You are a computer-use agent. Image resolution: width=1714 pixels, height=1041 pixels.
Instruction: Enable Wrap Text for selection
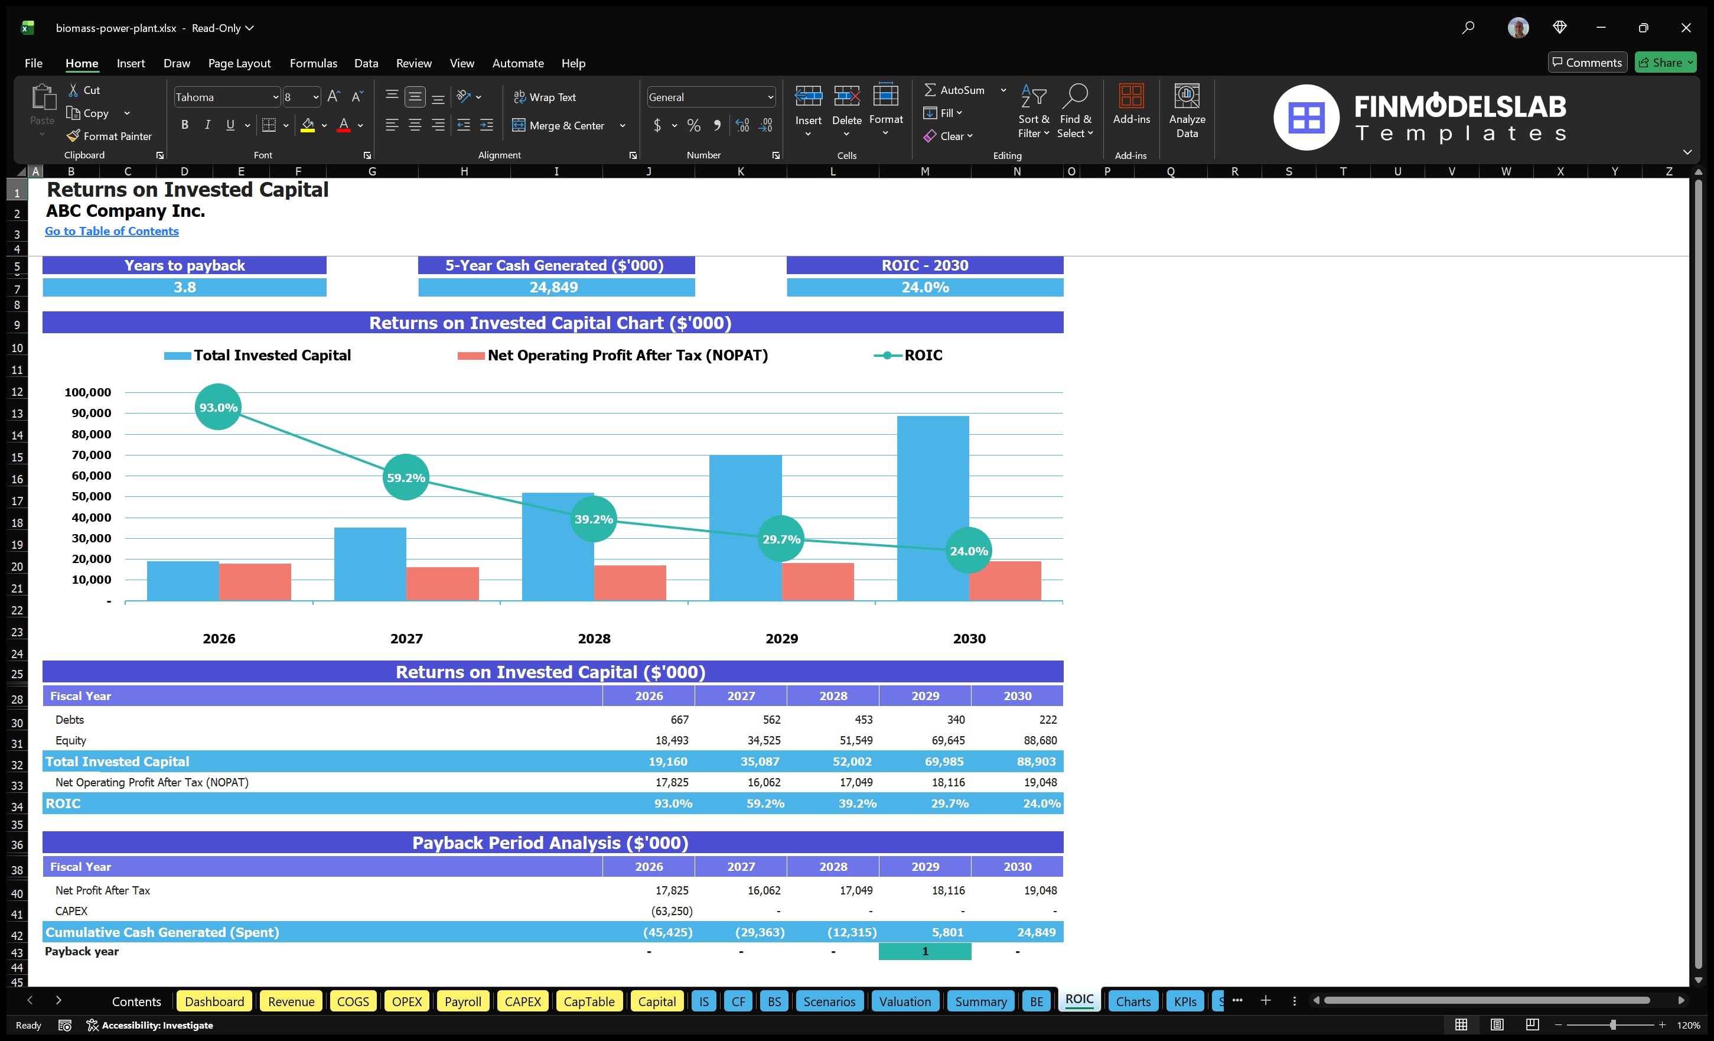[x=545, y=97]
